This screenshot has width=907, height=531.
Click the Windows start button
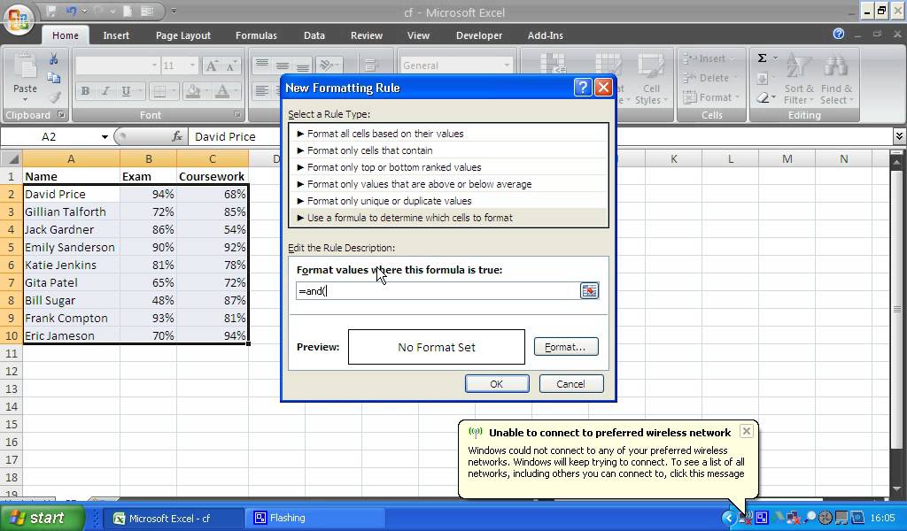click(42, 518)
